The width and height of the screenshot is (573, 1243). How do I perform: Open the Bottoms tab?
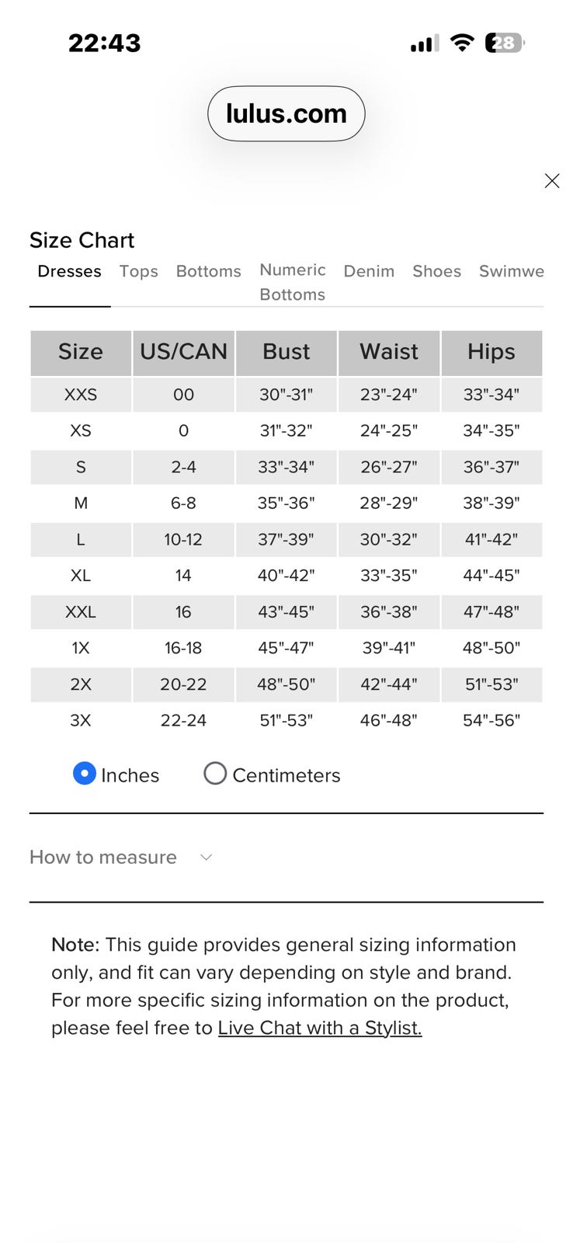click(x=208, y=271)
